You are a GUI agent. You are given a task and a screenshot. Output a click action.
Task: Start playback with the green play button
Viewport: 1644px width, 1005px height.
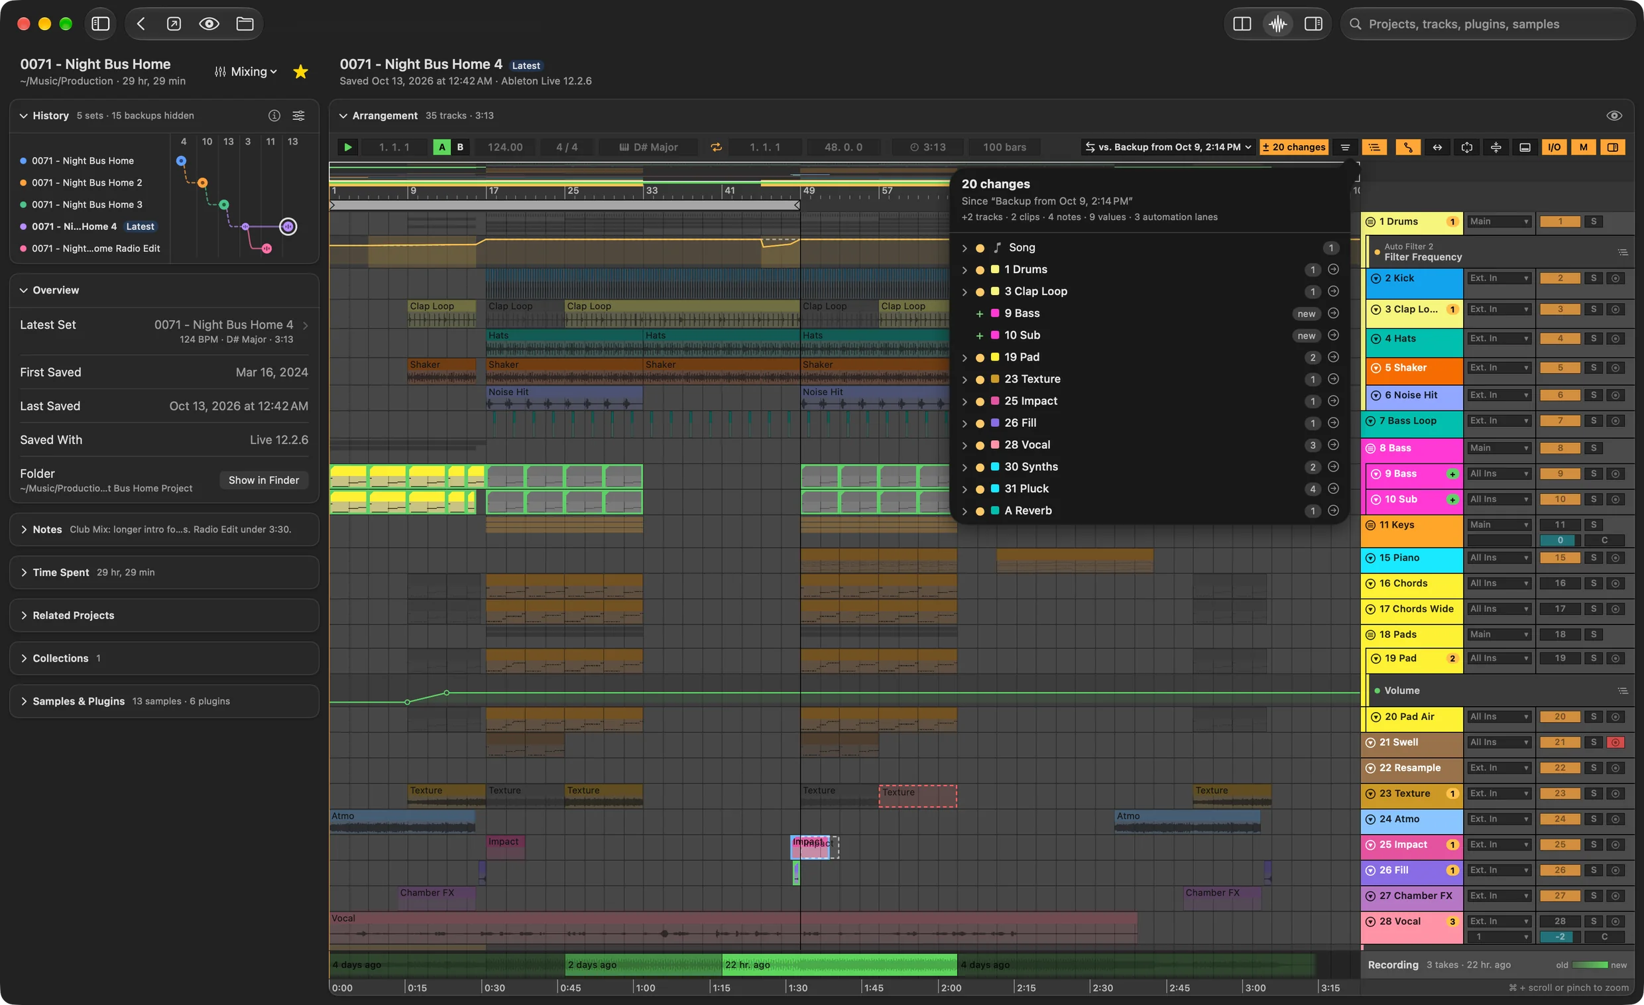[x=347, y=147]
